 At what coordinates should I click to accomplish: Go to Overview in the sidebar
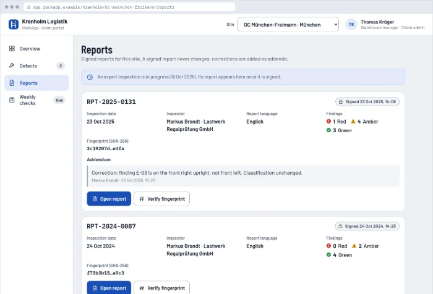coord(36,49)
